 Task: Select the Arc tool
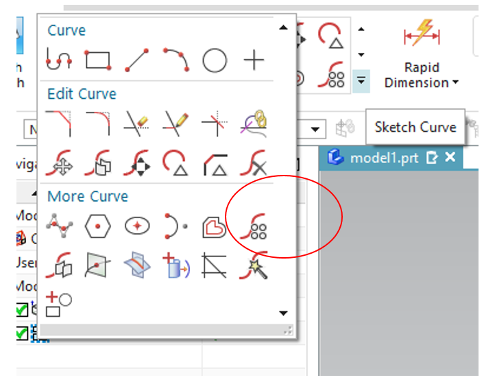click(176, 60)
